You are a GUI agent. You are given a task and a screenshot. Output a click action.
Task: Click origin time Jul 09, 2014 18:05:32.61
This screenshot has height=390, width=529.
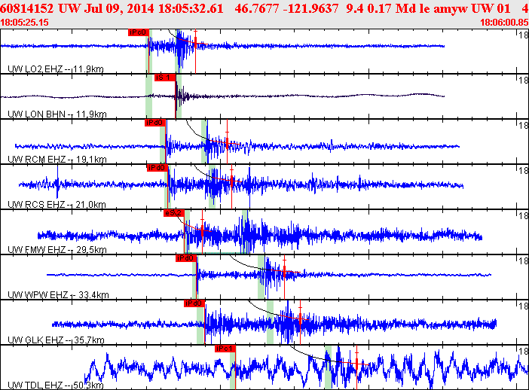(154, 8)
